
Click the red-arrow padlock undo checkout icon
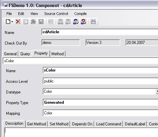[84, 22]
